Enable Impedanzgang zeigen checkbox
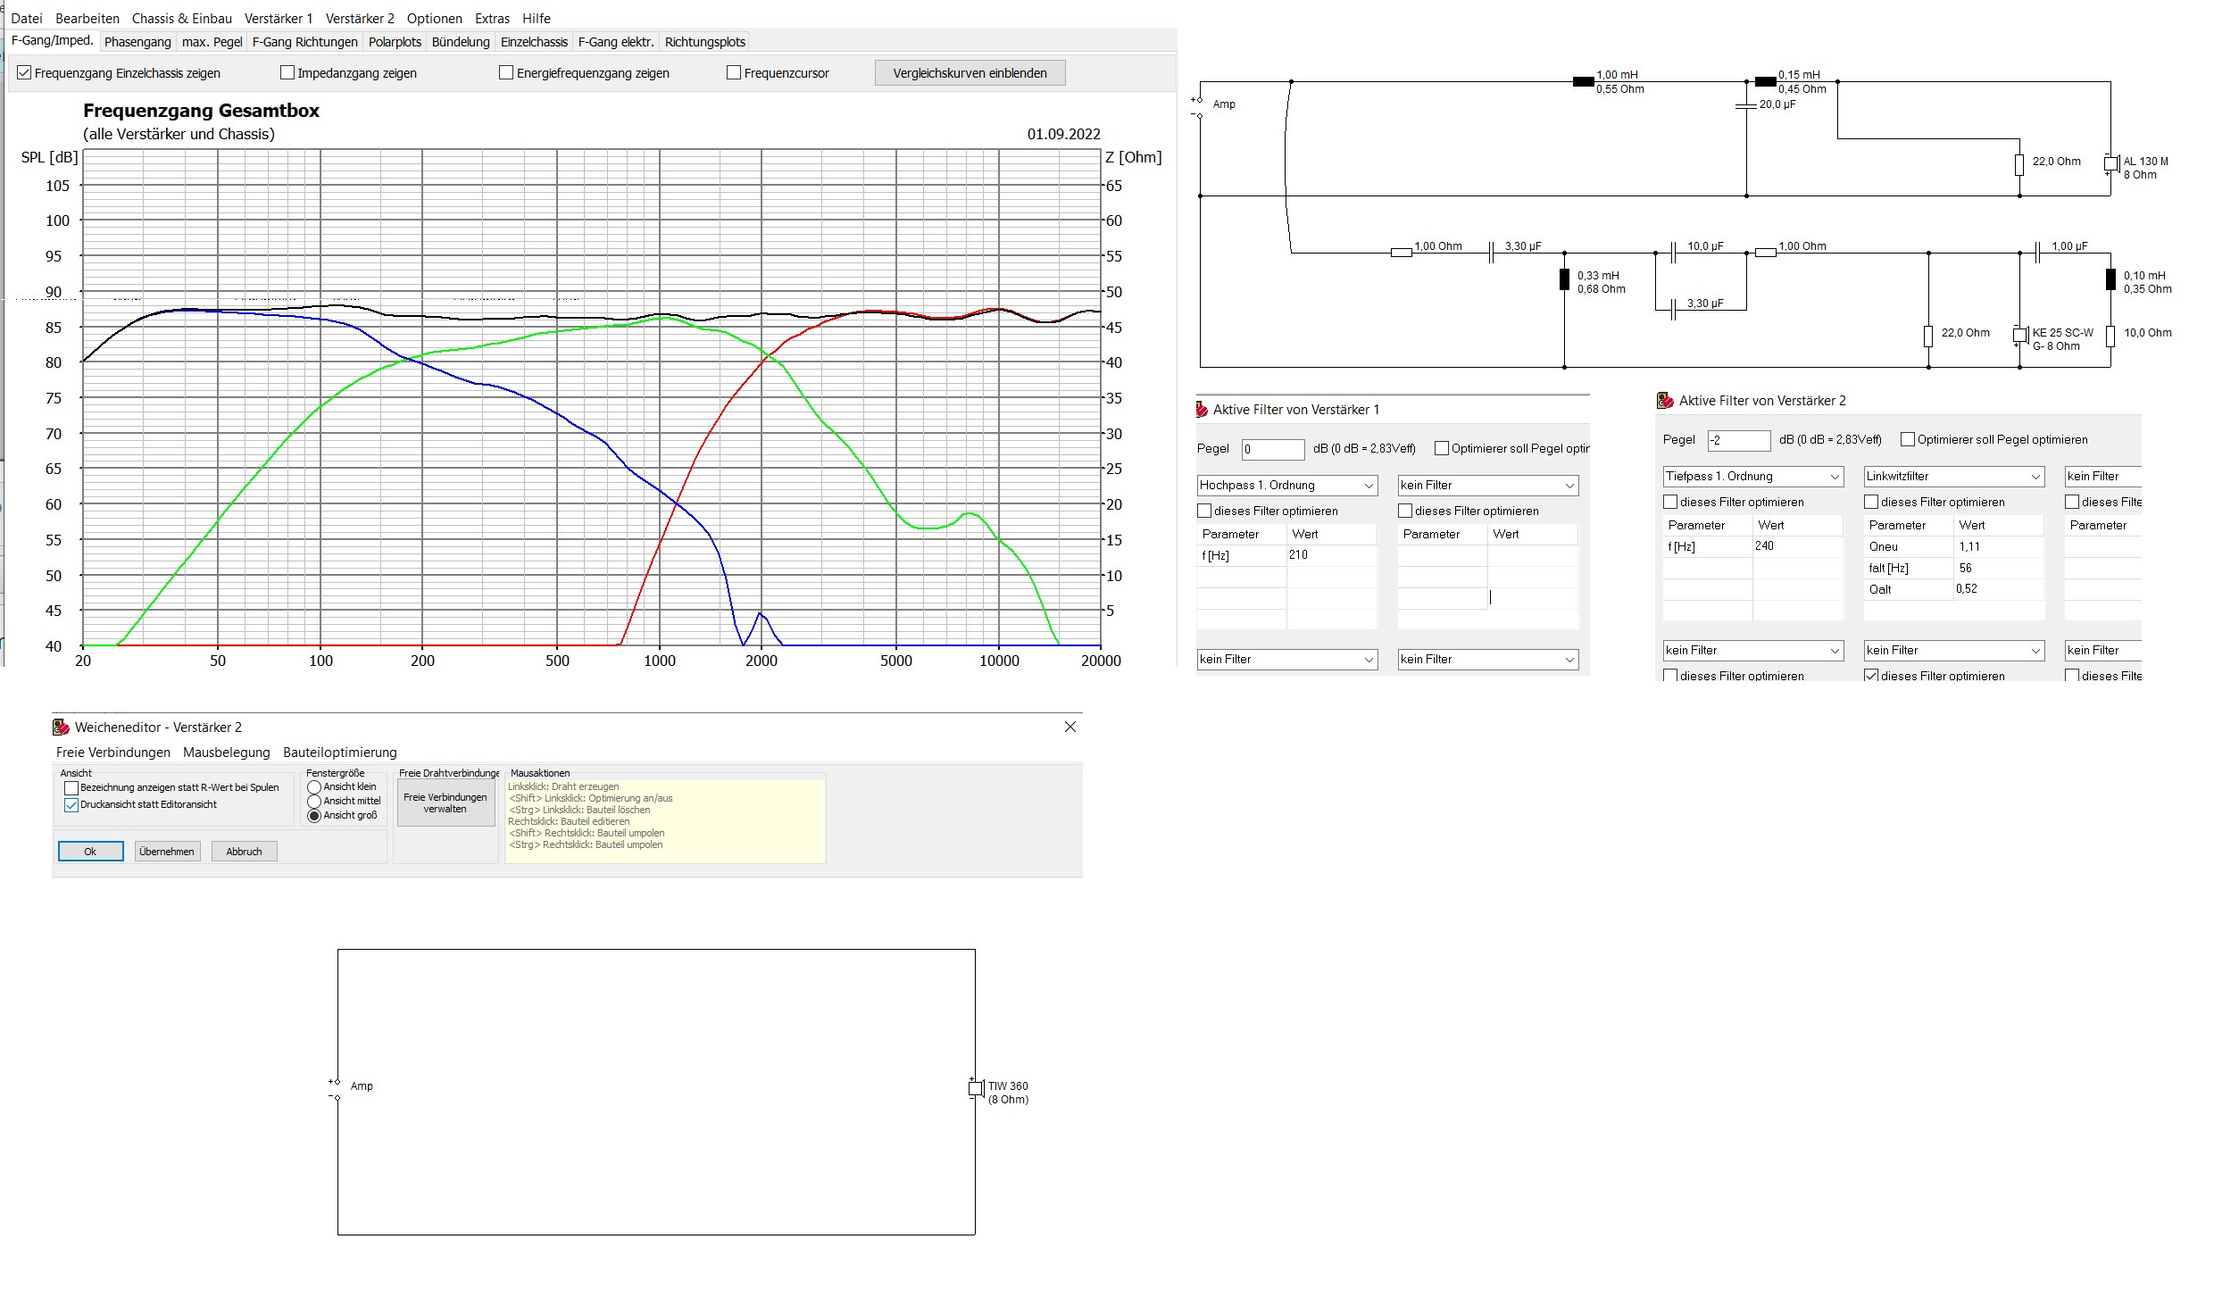 pos(287,73)
